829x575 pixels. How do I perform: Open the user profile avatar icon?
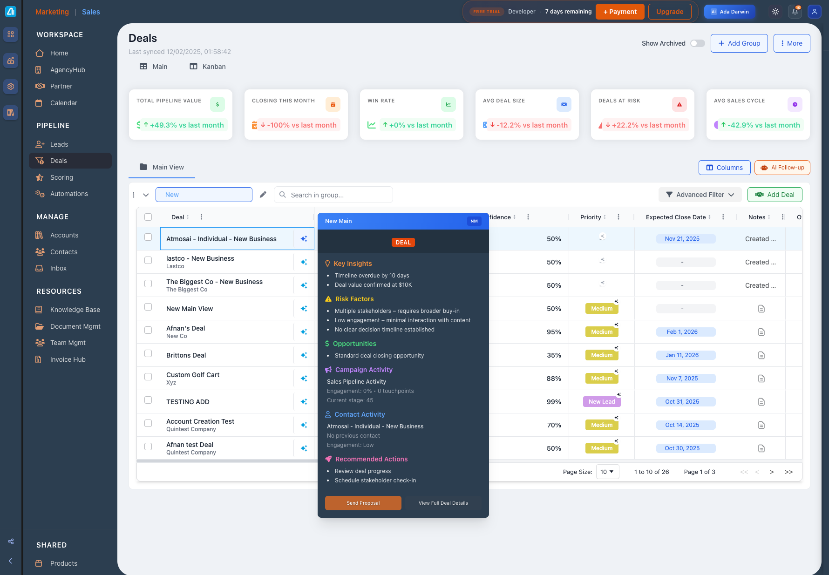coord(814,12)
